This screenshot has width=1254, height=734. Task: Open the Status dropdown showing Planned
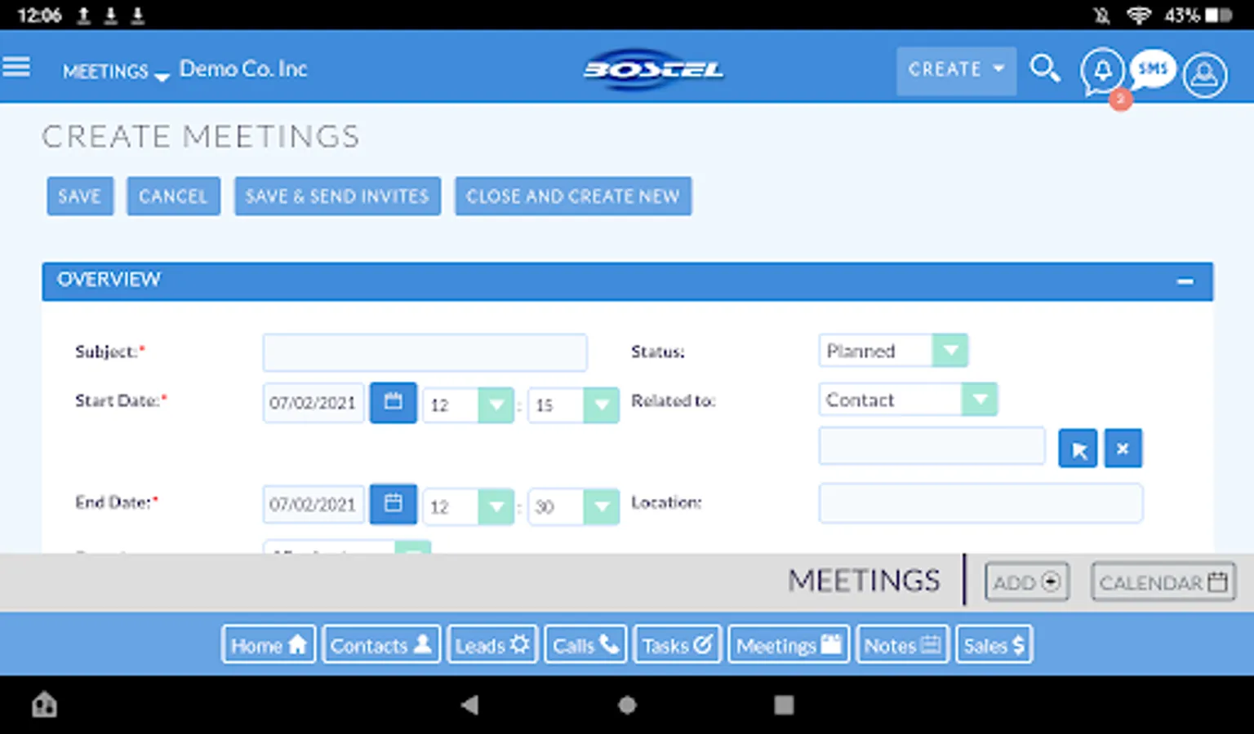950,350
